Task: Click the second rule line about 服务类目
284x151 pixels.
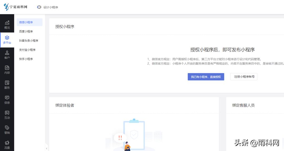Action: [216, 63]
